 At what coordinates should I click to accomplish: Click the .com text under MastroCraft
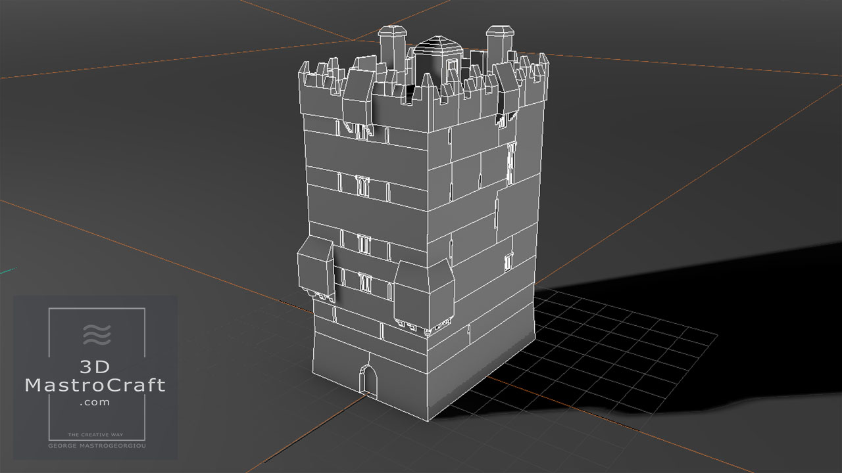click(x=95, y=403)
